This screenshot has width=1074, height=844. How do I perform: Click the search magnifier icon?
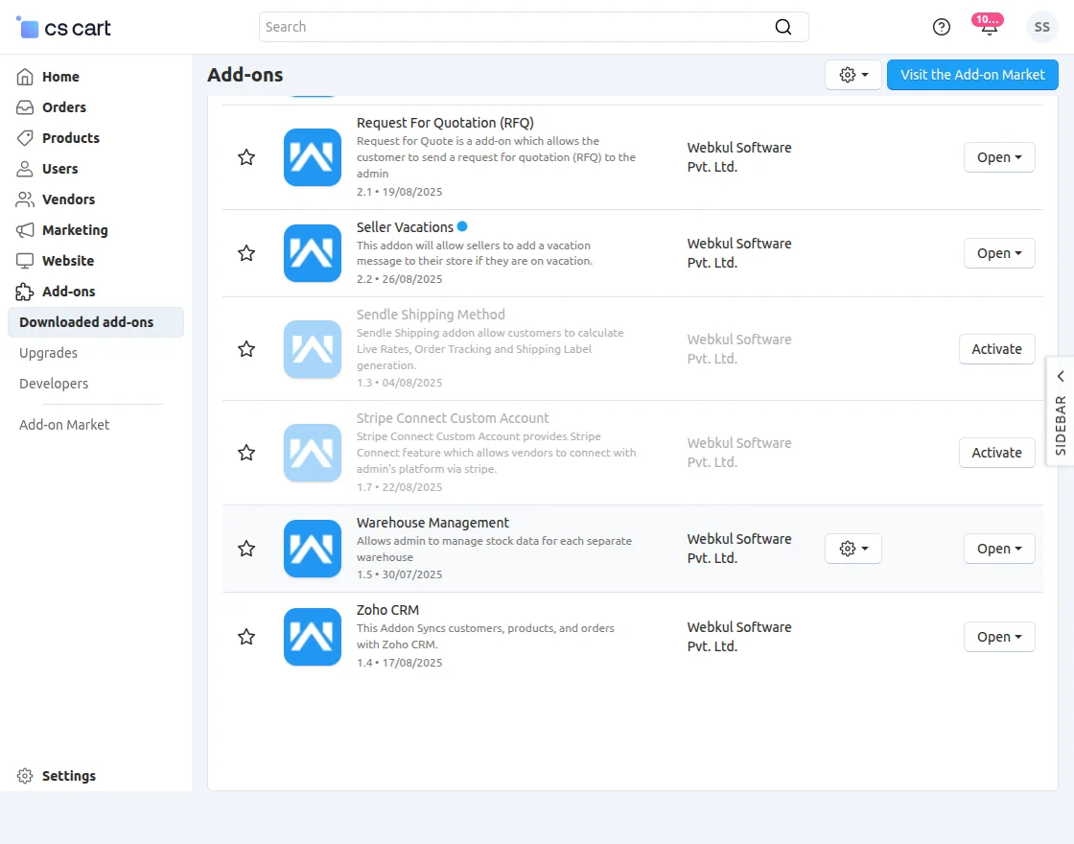(782, 27)
